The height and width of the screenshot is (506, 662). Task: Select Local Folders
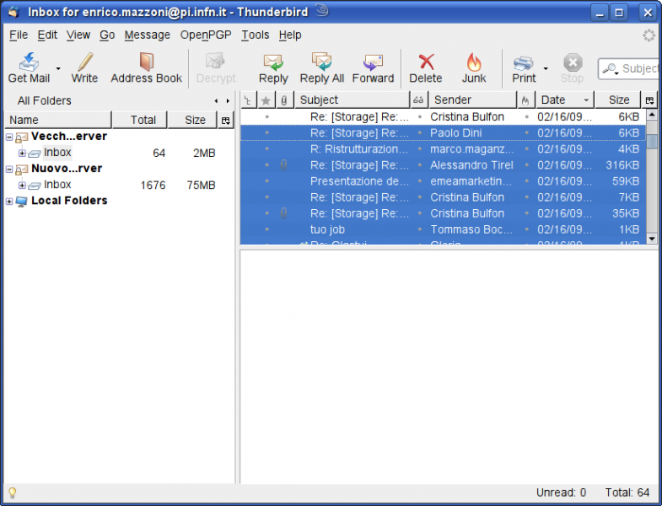point(69,201)
